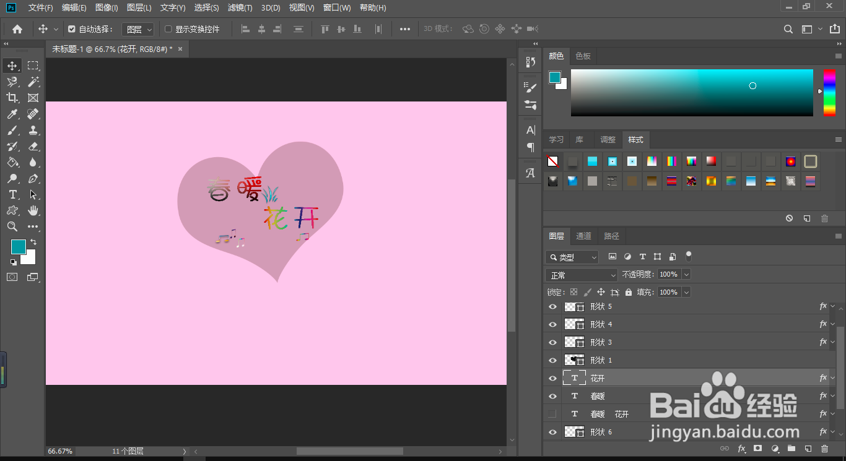The height and width of the screenshot is (461, 846).
Task: Enable the 显示变换控件 checkbox
Action: (168, 29)
